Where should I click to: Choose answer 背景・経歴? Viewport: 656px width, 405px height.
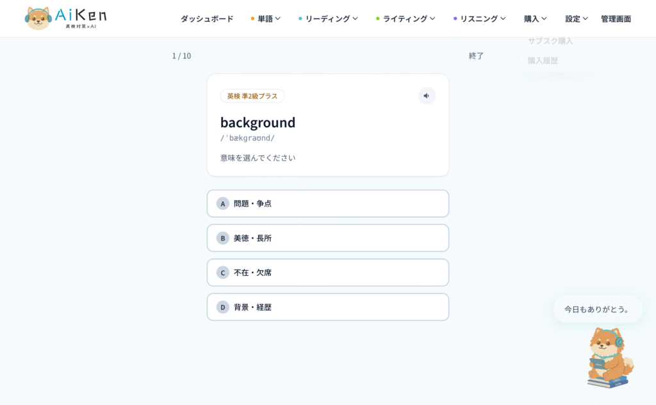[328, 307]
